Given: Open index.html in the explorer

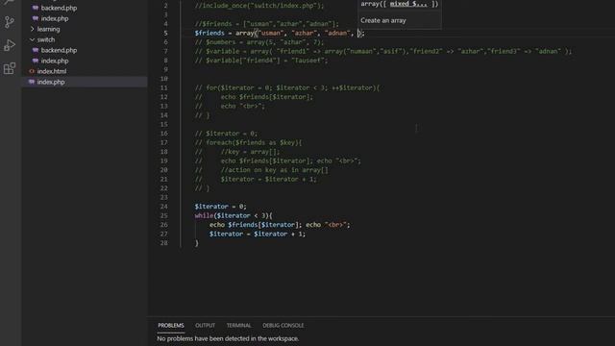Looking at the screenshot, I should pyautogui.click(x=51, y=71).
